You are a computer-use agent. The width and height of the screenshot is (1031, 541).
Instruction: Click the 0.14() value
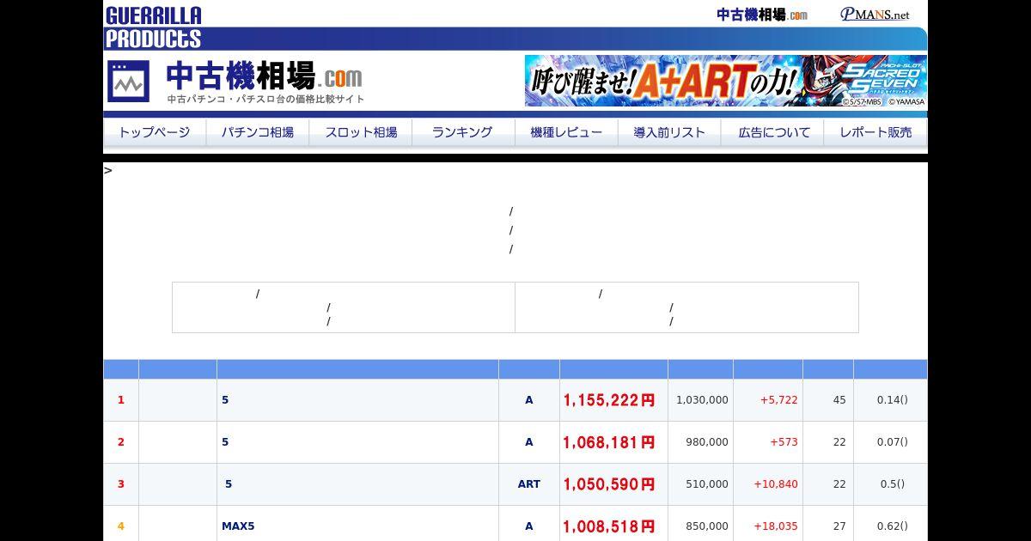coord(893,400)
